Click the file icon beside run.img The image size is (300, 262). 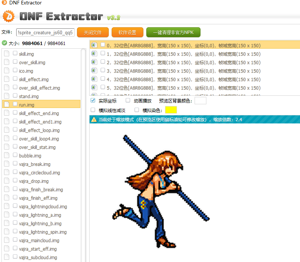click(7, 104)
